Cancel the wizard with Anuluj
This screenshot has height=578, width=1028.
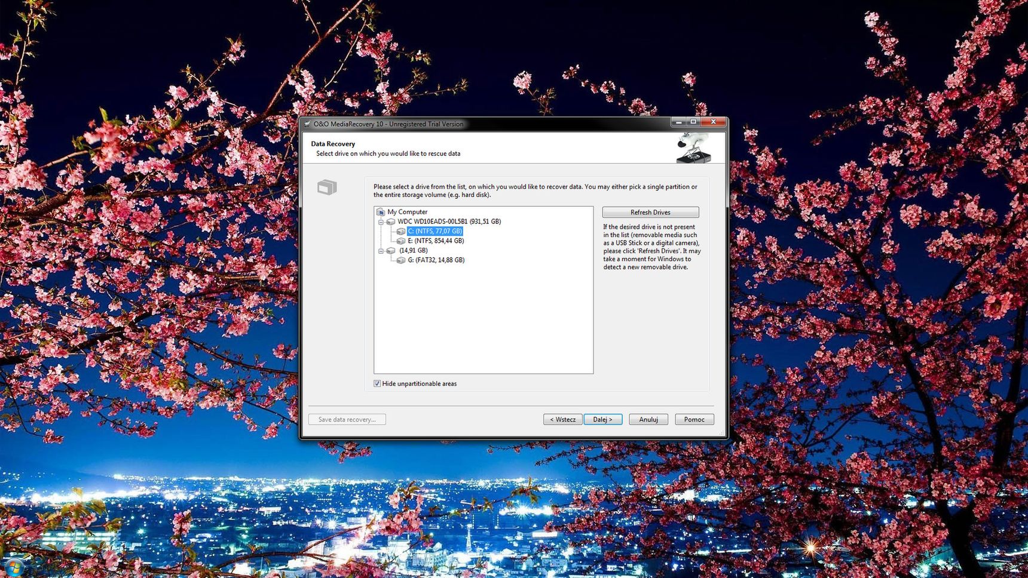coord(648,419)
